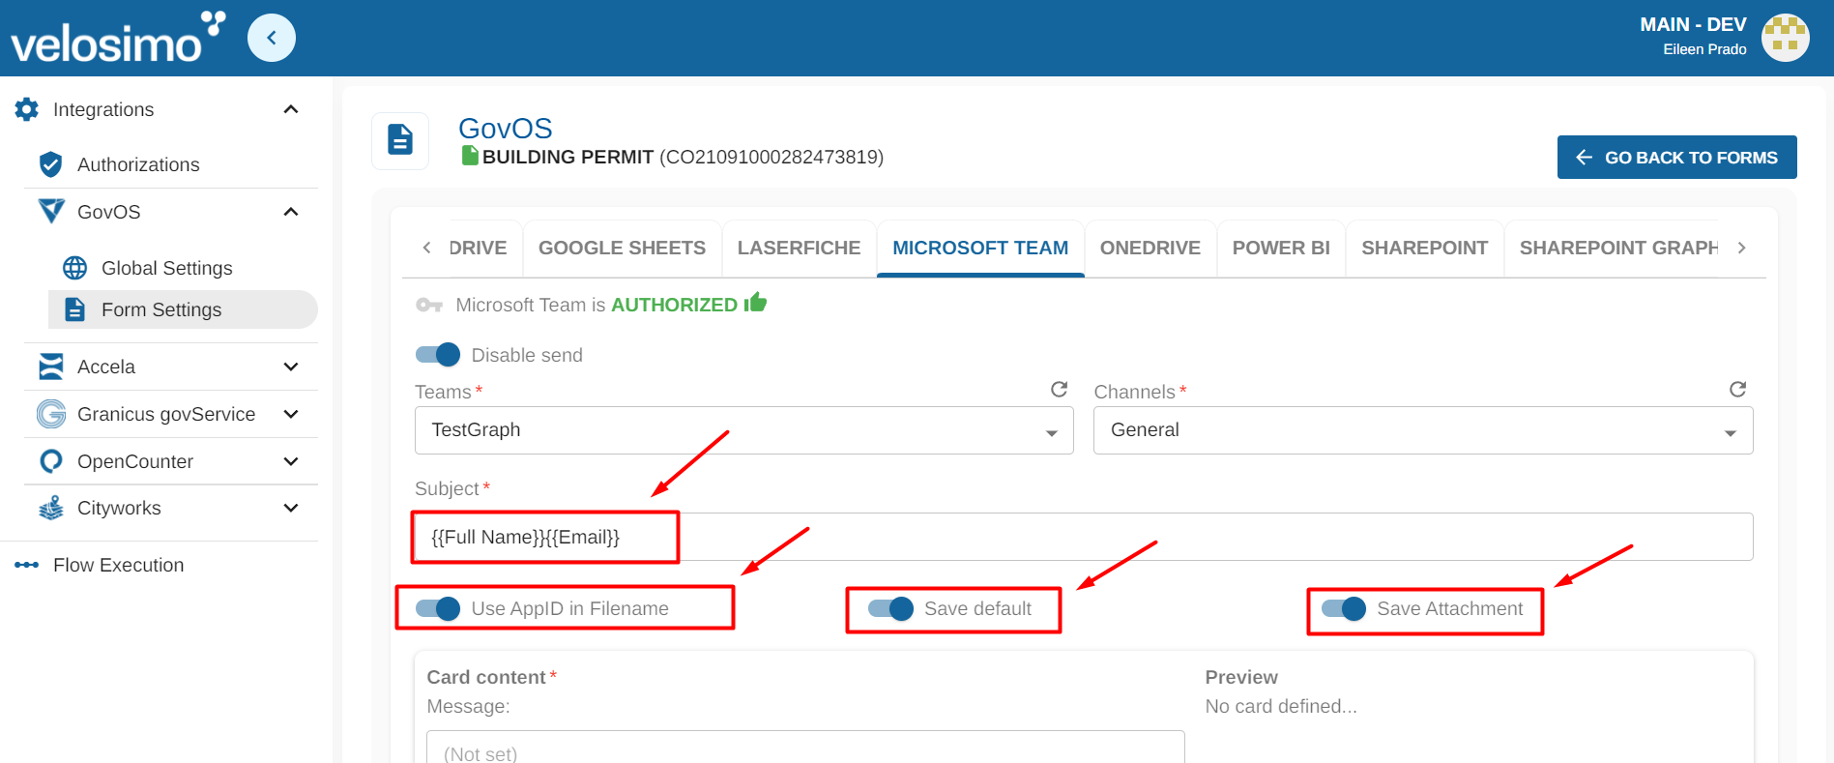This screenshot has height=763, width=1834.
Task: Open the Channels dropdown showing General
Action: (x=1423, y=430)
